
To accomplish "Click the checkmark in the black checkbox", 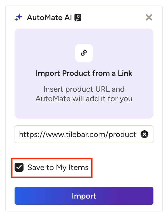I will click(19, 168).
